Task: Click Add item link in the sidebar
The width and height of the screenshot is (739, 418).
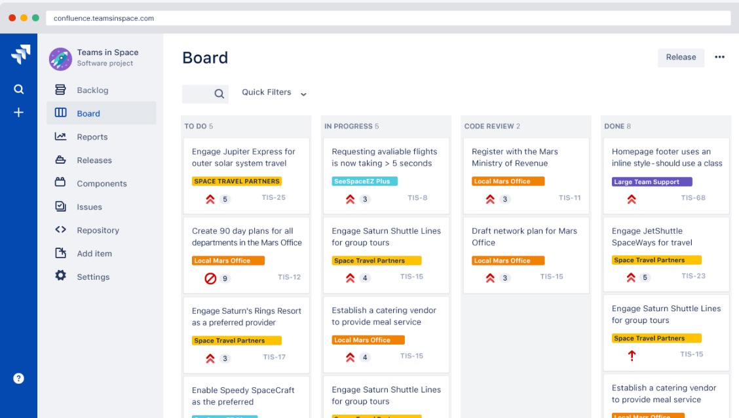Action: pyautogui.click(x=102, y=254)
